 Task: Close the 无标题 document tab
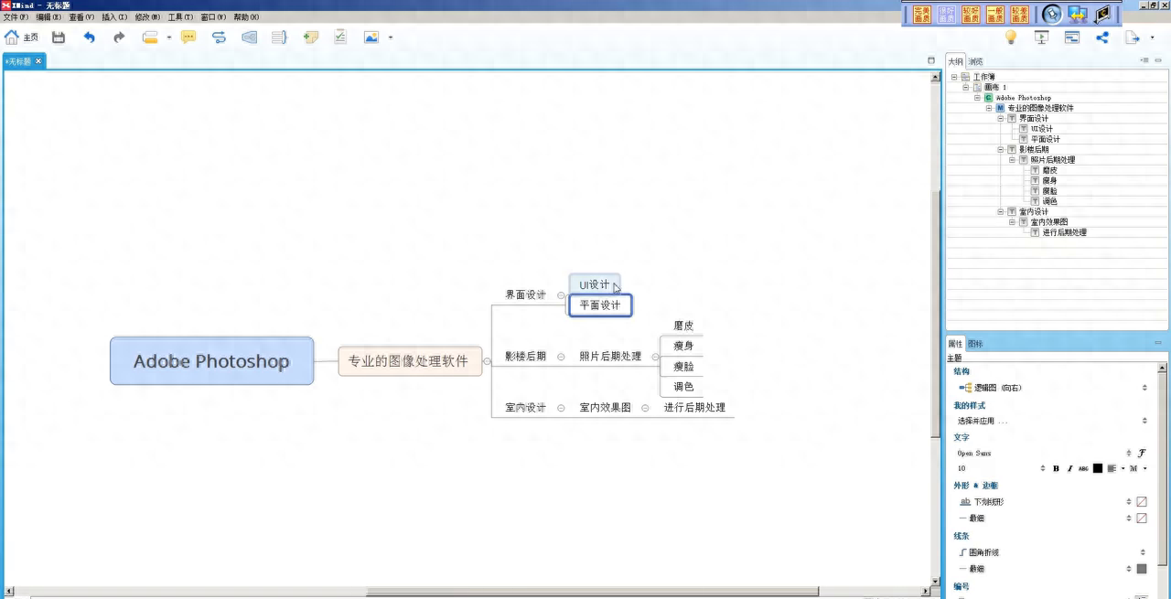tap(38, 61)
